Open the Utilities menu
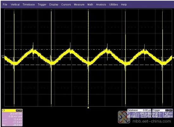The width and height of the screenshot is (174, 127). click(x=114, y=4)
